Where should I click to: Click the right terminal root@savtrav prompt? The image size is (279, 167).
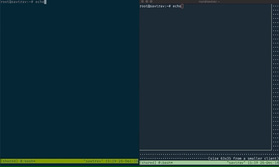[155, 6]
